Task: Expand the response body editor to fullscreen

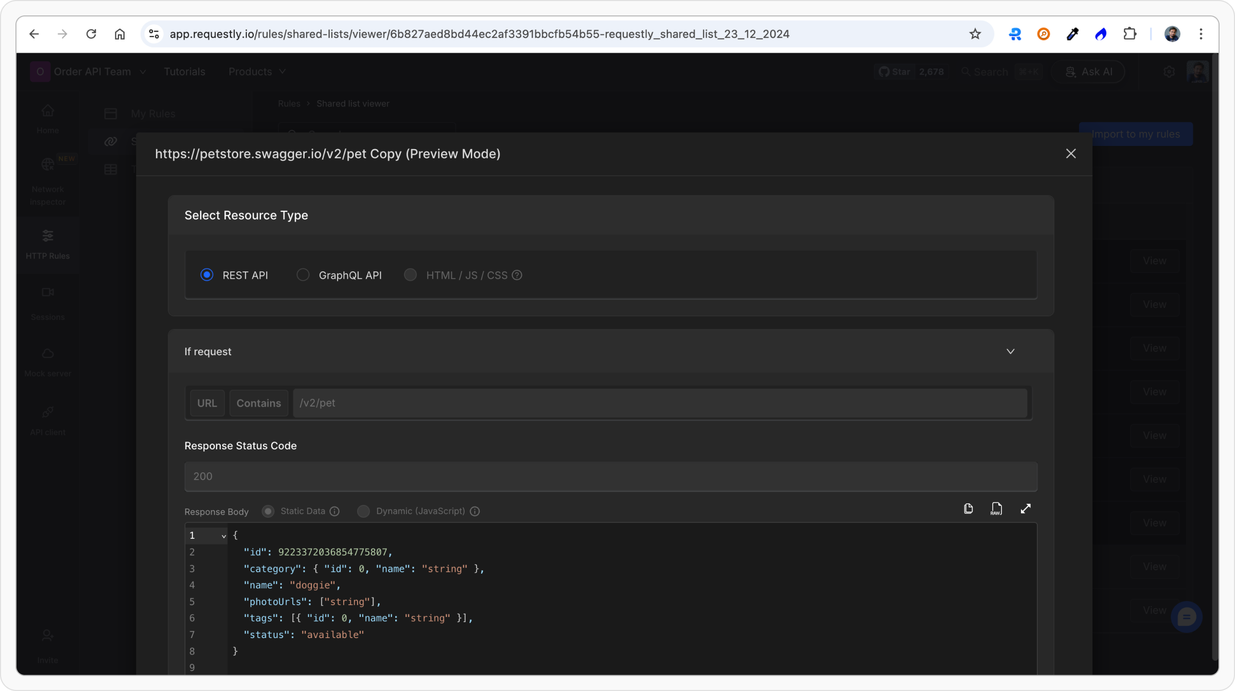Action: [x=1026, y=508]
